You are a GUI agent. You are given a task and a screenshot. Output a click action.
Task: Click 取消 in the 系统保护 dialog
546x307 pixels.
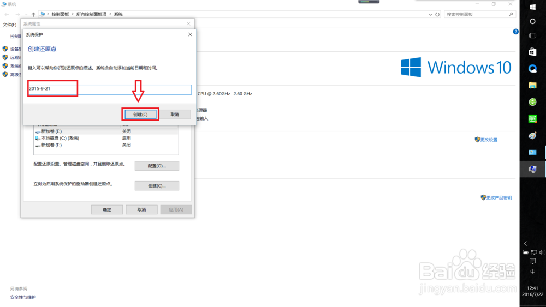[x=175, y=115]
